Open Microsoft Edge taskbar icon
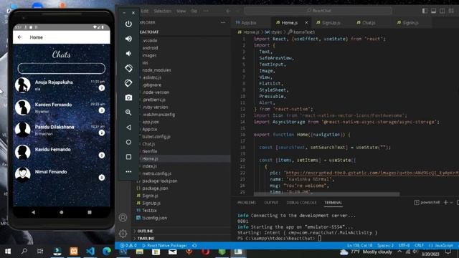 tap(107, 252)
